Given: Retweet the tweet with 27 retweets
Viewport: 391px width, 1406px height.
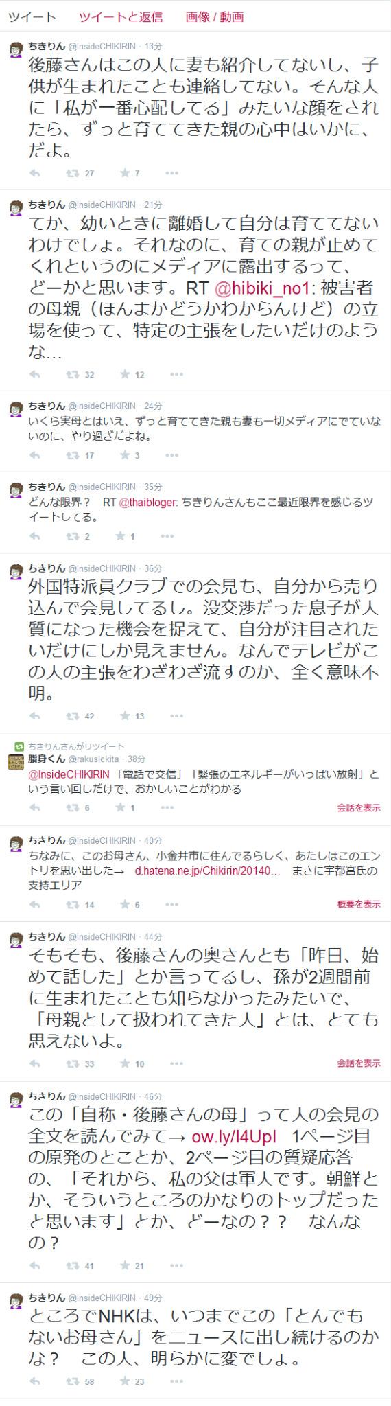Looking at the screenshot, I should coord(71,173).
